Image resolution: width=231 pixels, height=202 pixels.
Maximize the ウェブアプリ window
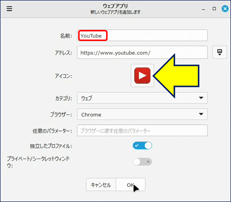click(214, 9)
